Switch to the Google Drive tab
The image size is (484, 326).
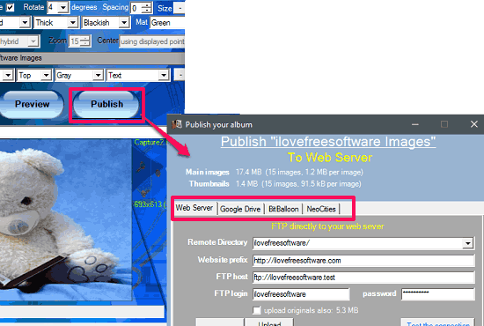tap(240, 209)
